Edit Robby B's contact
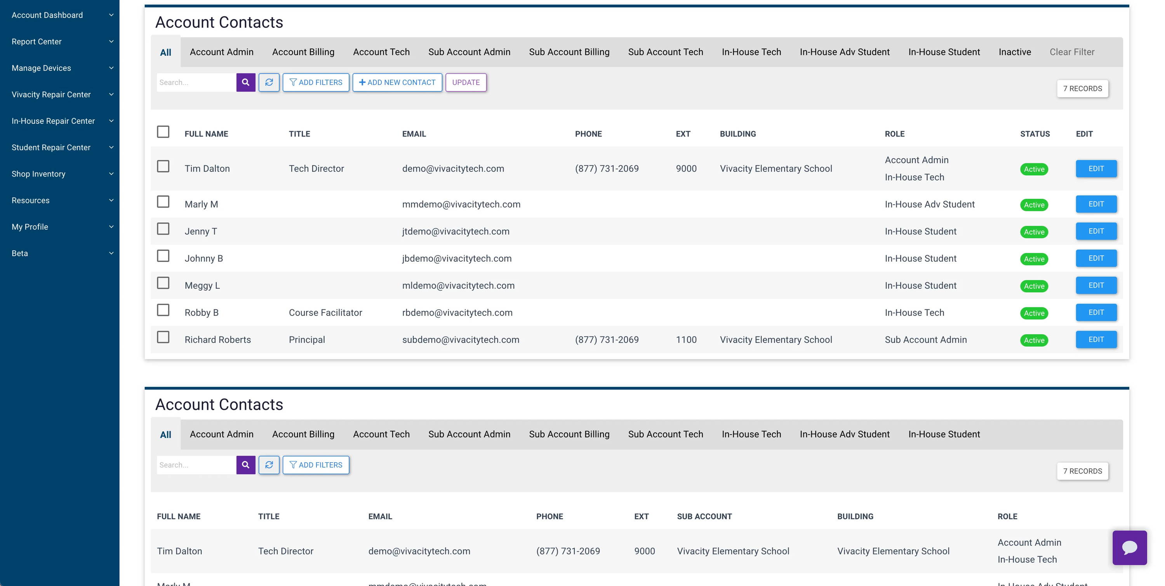The image size is (1165, 586). 1096,312
